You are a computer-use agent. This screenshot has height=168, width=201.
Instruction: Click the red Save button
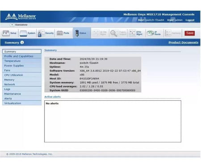(190, 33)
